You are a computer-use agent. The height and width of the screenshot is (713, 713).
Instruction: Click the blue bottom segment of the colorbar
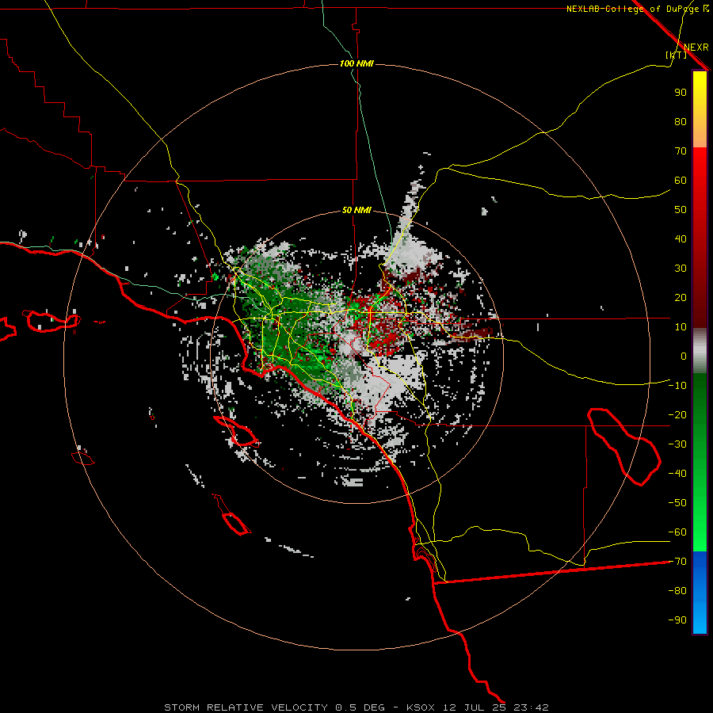[700, 593]
